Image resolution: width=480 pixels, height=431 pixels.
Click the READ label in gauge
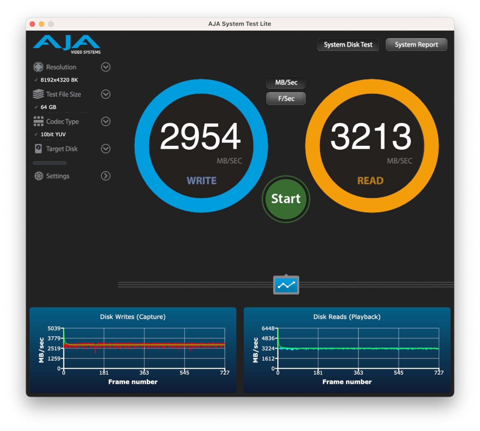[x=370, y=181]
